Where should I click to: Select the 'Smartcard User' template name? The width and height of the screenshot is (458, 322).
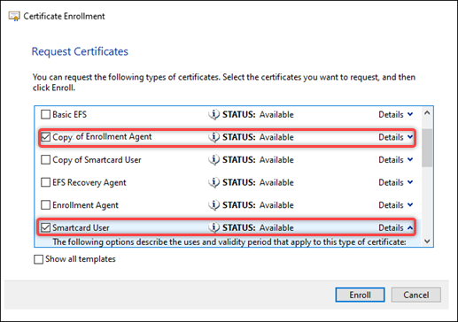coord(81,227)
